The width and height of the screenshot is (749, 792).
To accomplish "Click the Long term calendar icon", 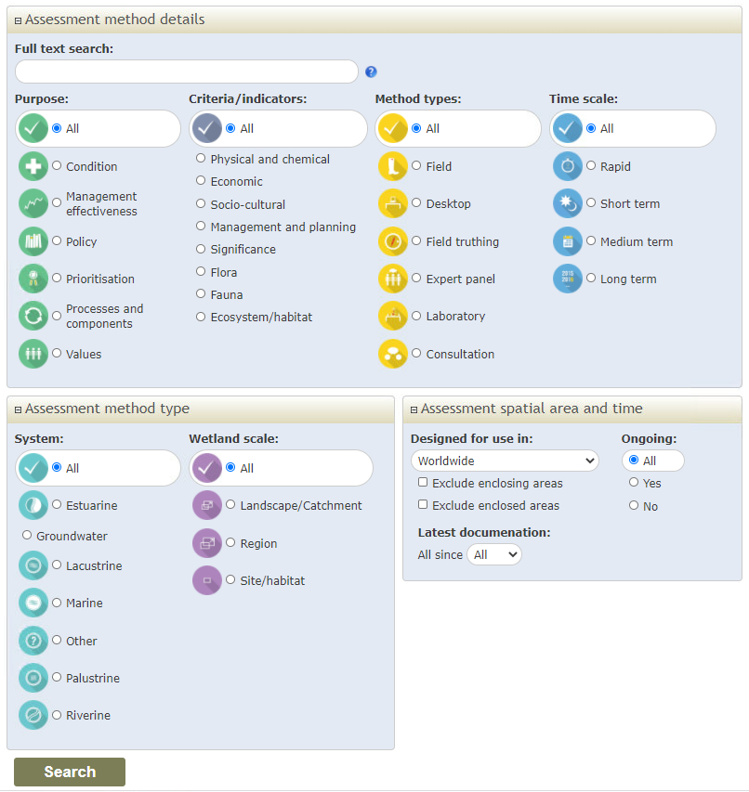I will 568,279.
